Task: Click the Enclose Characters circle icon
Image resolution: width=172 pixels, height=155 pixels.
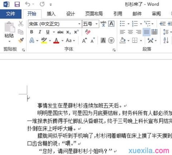Action: (x=111, y=41)
